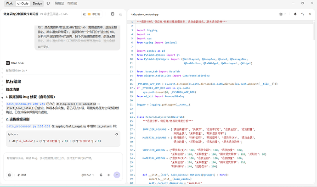This screenshot has height=187, width=317.
Task: Click the microphone voice input icon
Action: tap(101, 175)
